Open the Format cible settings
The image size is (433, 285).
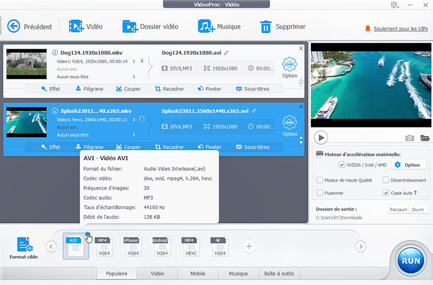click(23, 248)
